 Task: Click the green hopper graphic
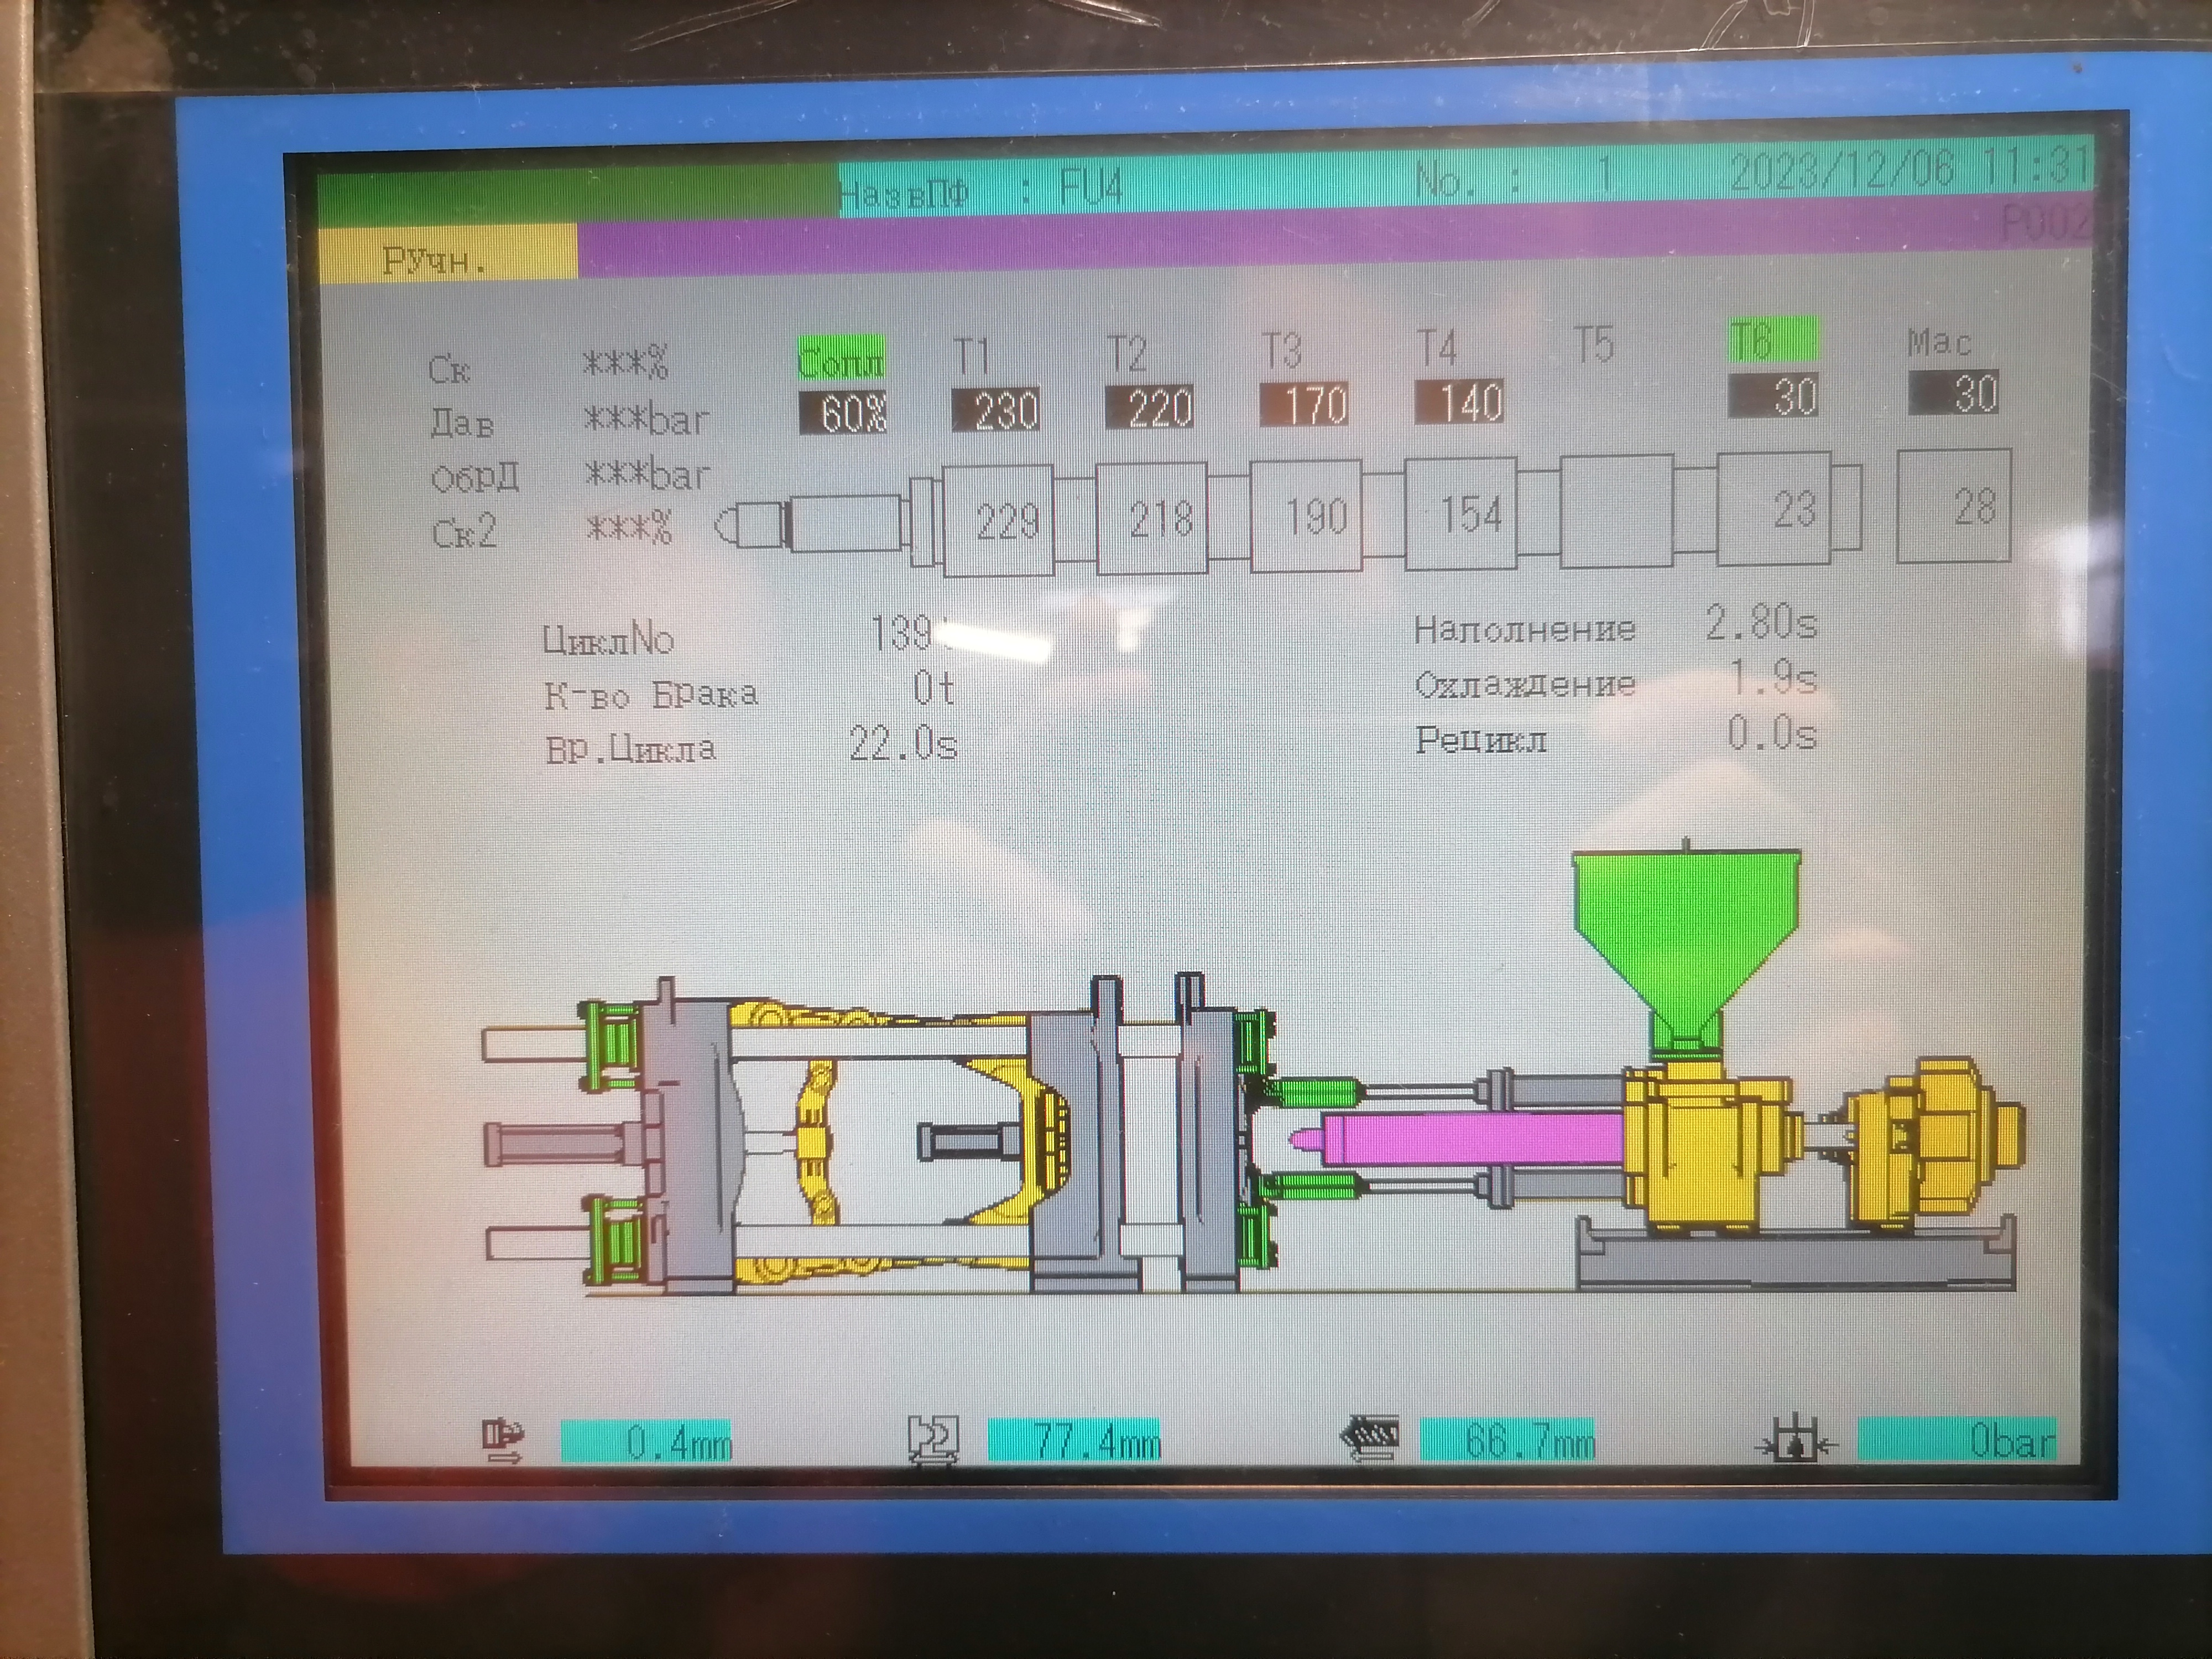coord(1686,940)
